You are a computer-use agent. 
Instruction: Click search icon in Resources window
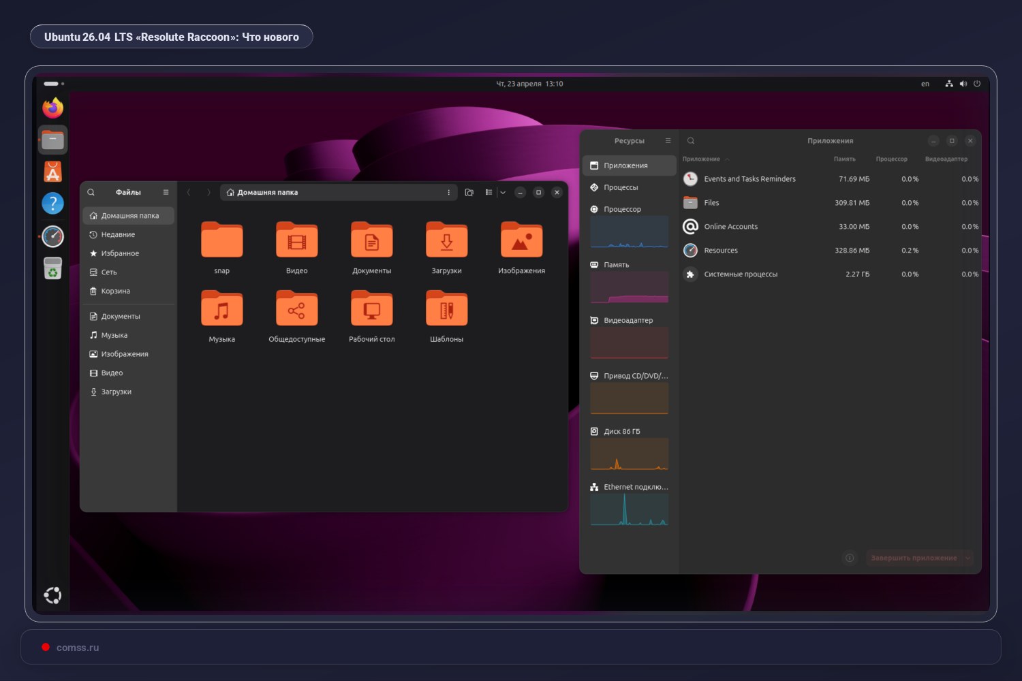(x=690, y=141)
